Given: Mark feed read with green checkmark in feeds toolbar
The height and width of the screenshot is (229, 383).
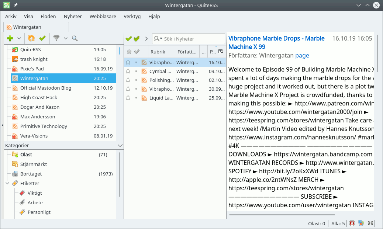Looking at the screenshot, I should point(42,38).
